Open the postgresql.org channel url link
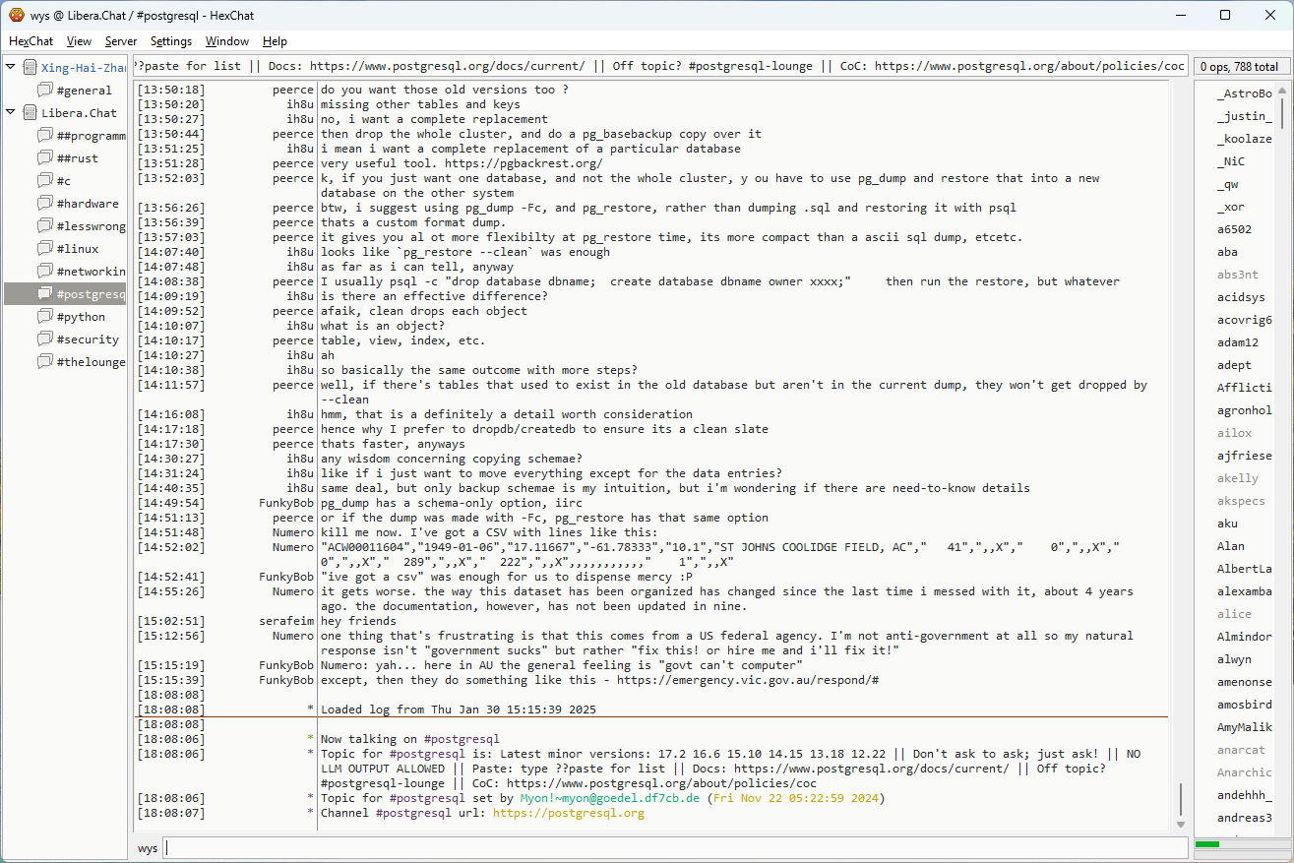 (569, 813)
